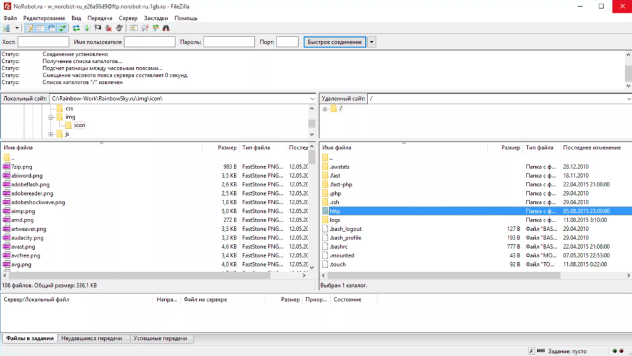This screenshot has height=356, width=632.
Task: Open the Site Manager icon
Action: pyautogui.click(x=6, y=28)
